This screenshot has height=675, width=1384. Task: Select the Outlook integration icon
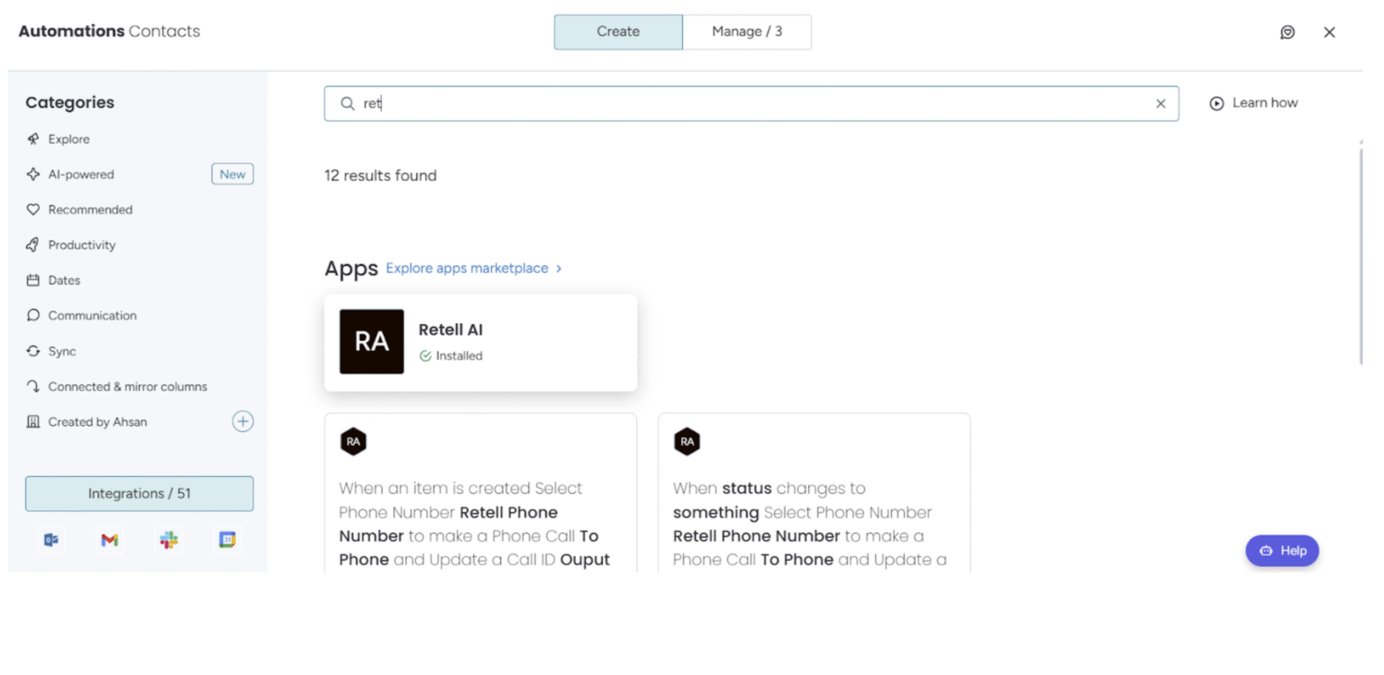[50, 540]
